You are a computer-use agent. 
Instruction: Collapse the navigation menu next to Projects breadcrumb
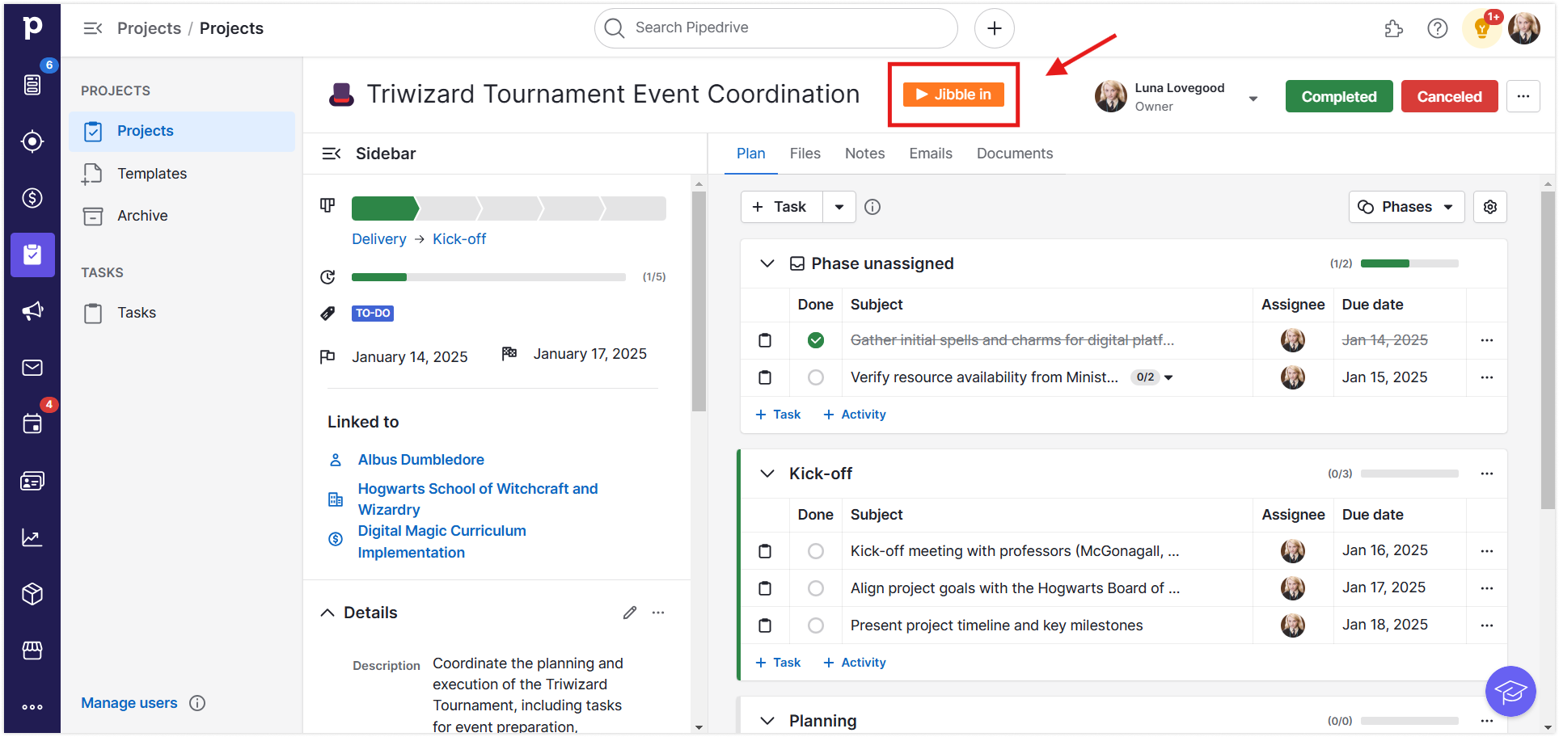[x=93, y=28]
